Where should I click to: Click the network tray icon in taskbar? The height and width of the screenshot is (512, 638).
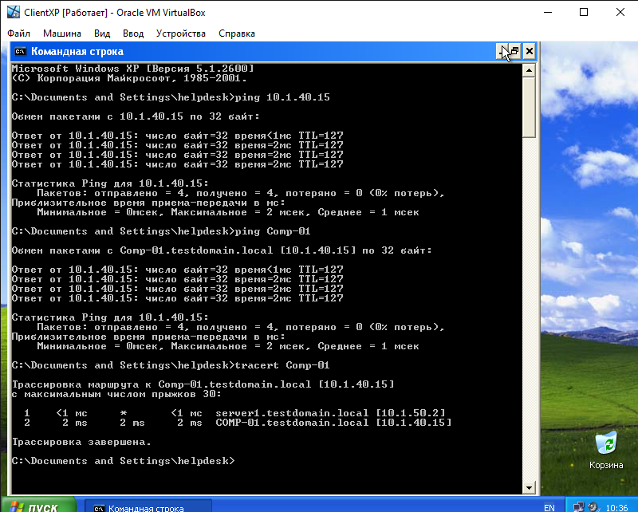(580, 507)
